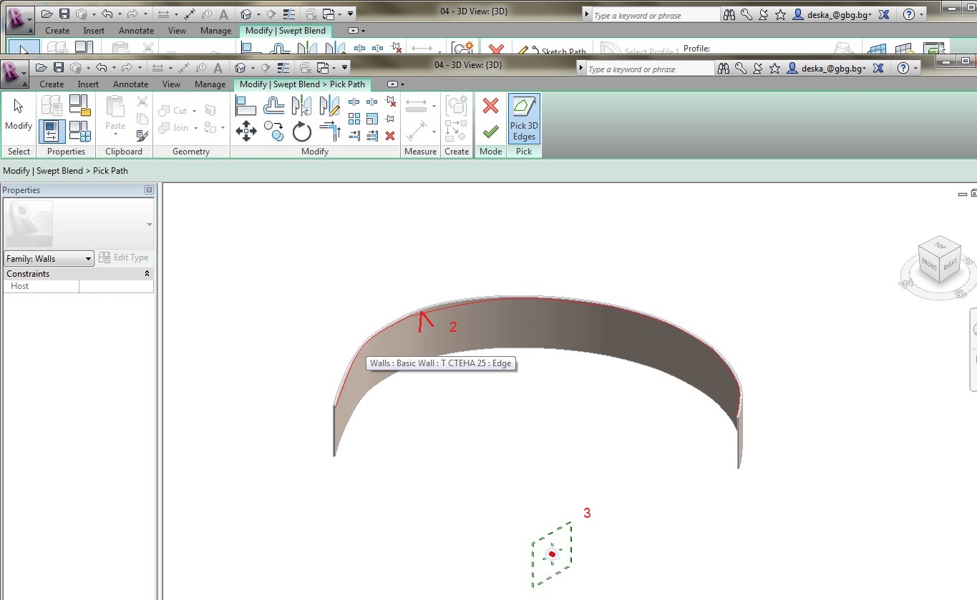
Task: Expand Redo history dropdown in front window
Action: pos(140,68)
